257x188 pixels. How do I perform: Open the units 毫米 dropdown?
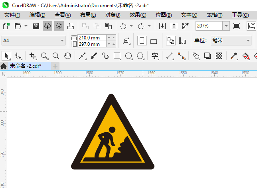231,40
